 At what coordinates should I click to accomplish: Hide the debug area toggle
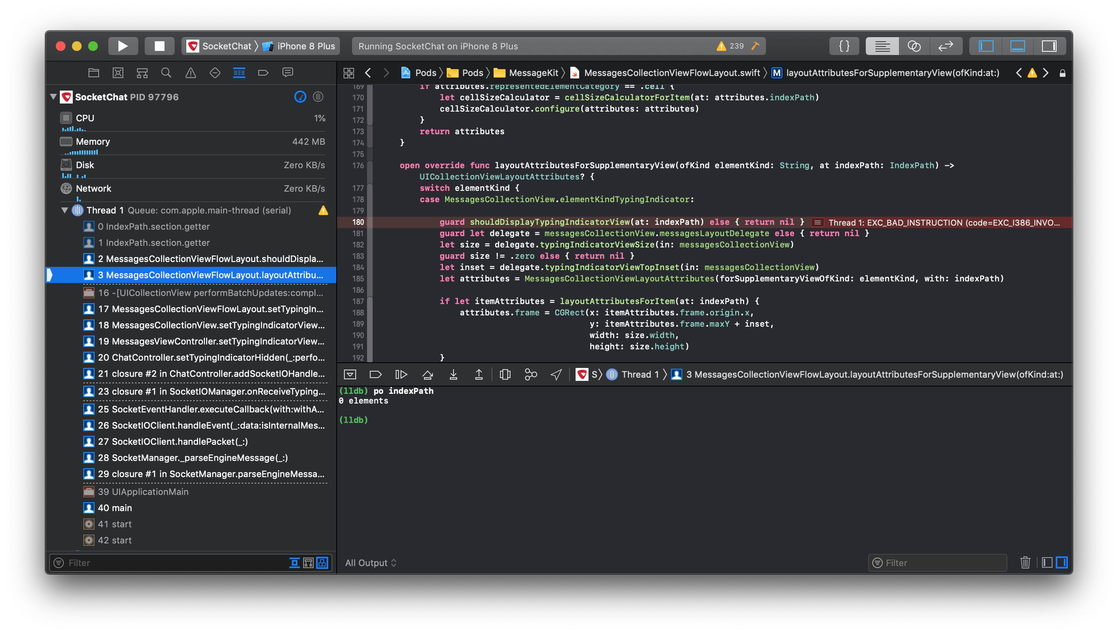[x=350, y=374]
